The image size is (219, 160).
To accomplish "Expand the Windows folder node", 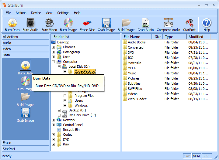I will click(65, 106).
